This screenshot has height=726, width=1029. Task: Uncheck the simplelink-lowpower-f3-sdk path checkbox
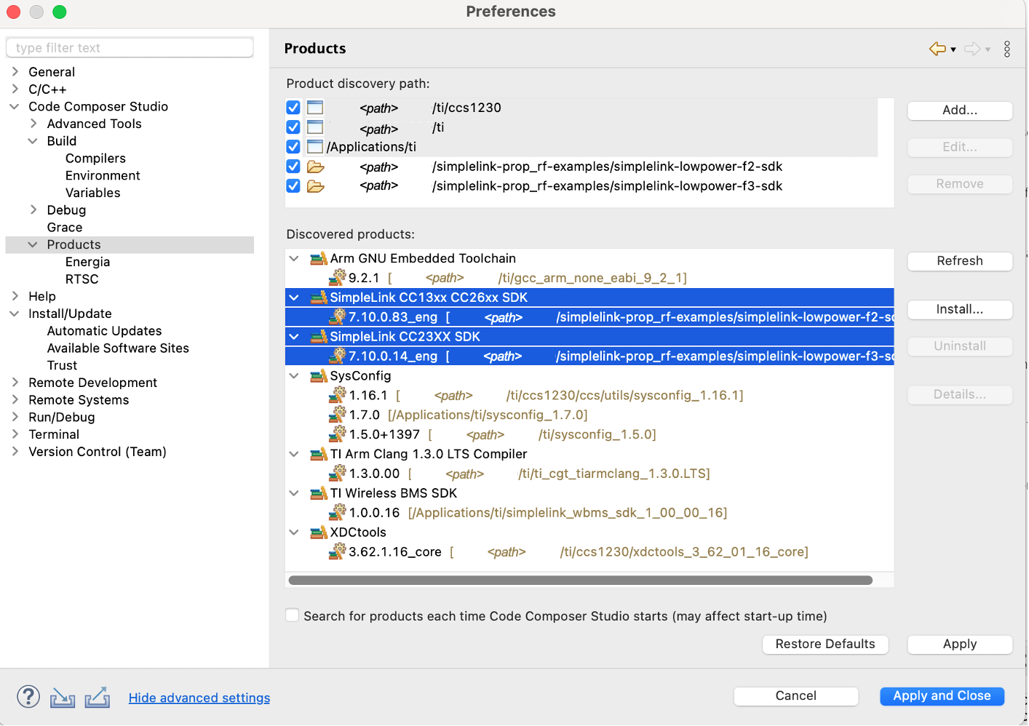(x=293, y=186)
